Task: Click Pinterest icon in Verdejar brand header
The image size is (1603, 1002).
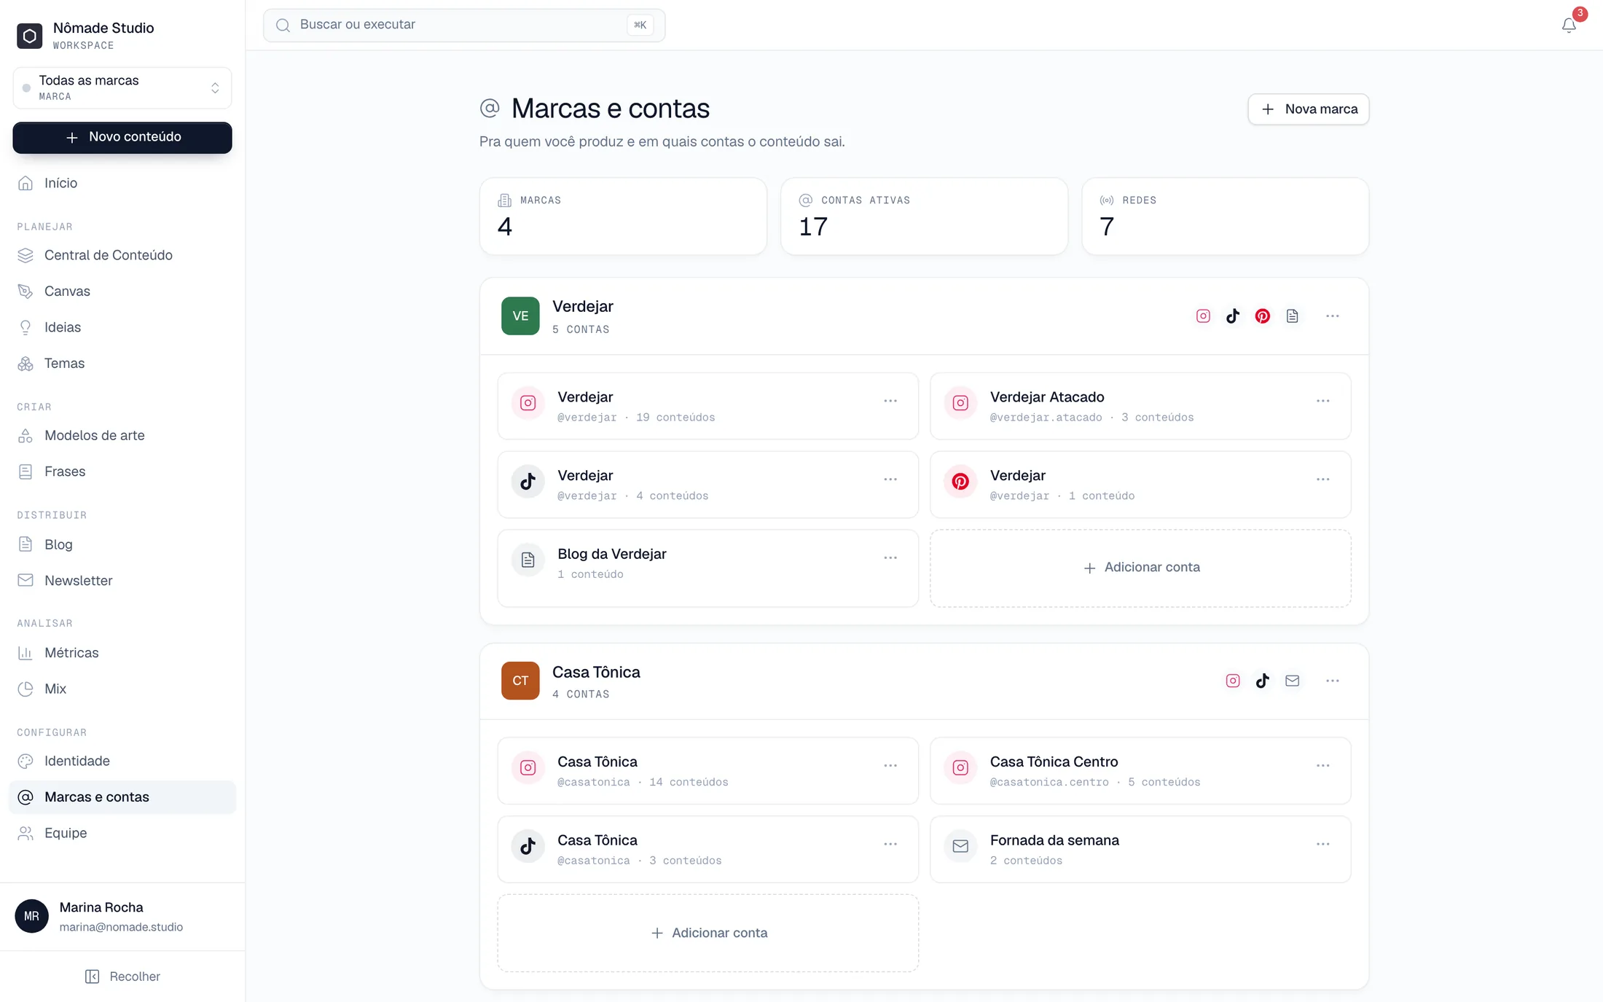Action: coord(1263,316)
